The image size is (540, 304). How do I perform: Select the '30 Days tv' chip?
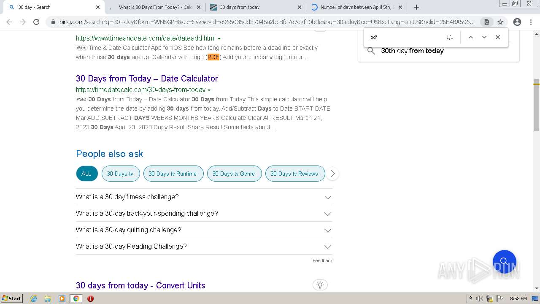120,174
